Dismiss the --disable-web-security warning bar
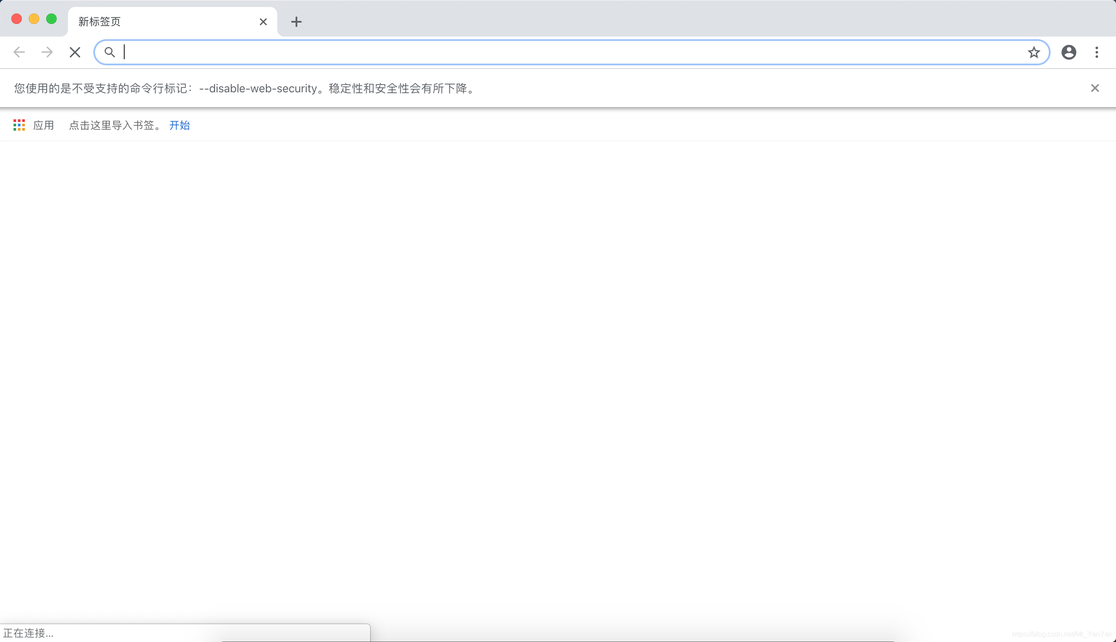1116x642 pixels. click(x=1095, y=88)
